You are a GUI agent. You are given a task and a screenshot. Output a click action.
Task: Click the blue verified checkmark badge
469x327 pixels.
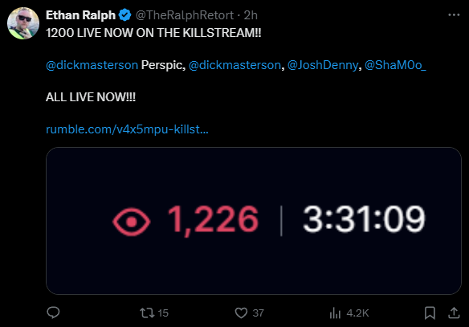[124, 15]
